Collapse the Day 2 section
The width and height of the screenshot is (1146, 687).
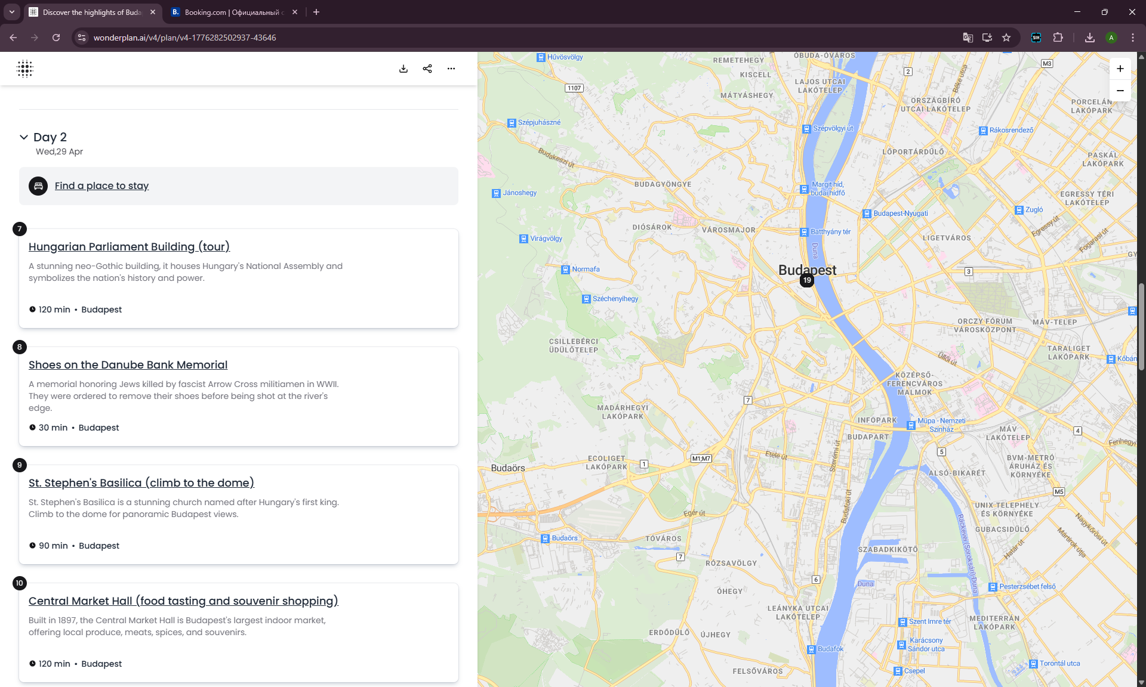[24, 137]
